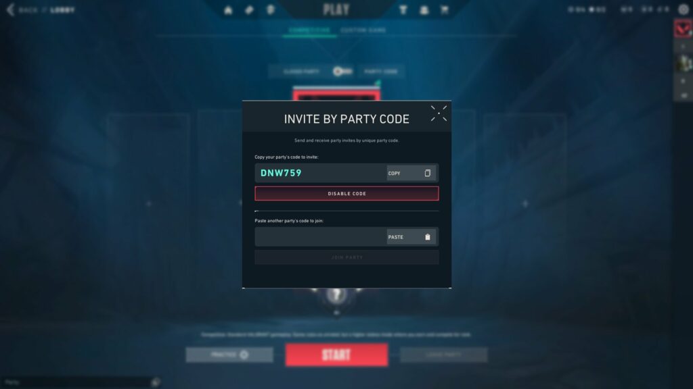The image size is (693, 389).
Task: Click the Join Party button
Action: tap(346, 257)
